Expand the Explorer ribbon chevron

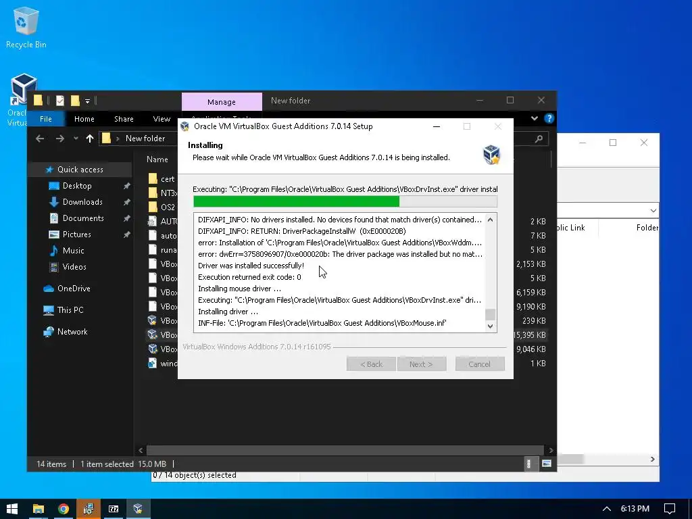(x=535, y=118)
